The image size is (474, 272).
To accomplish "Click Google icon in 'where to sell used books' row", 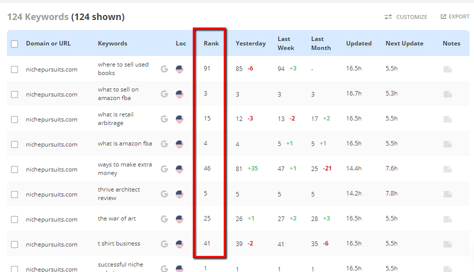I will [164, 69].
